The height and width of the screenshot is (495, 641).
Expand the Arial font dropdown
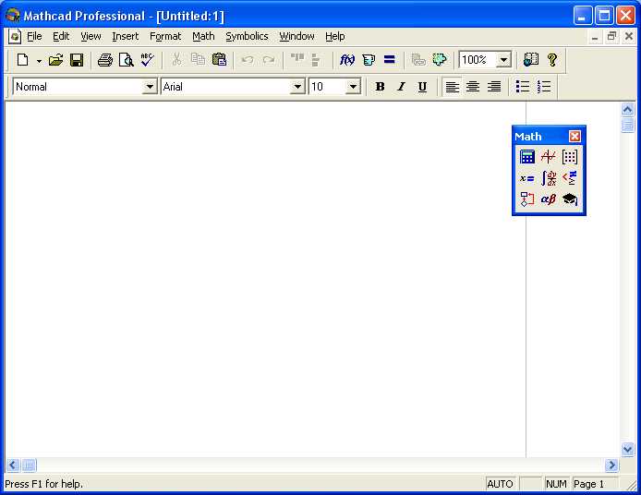[x=297, y=87]
